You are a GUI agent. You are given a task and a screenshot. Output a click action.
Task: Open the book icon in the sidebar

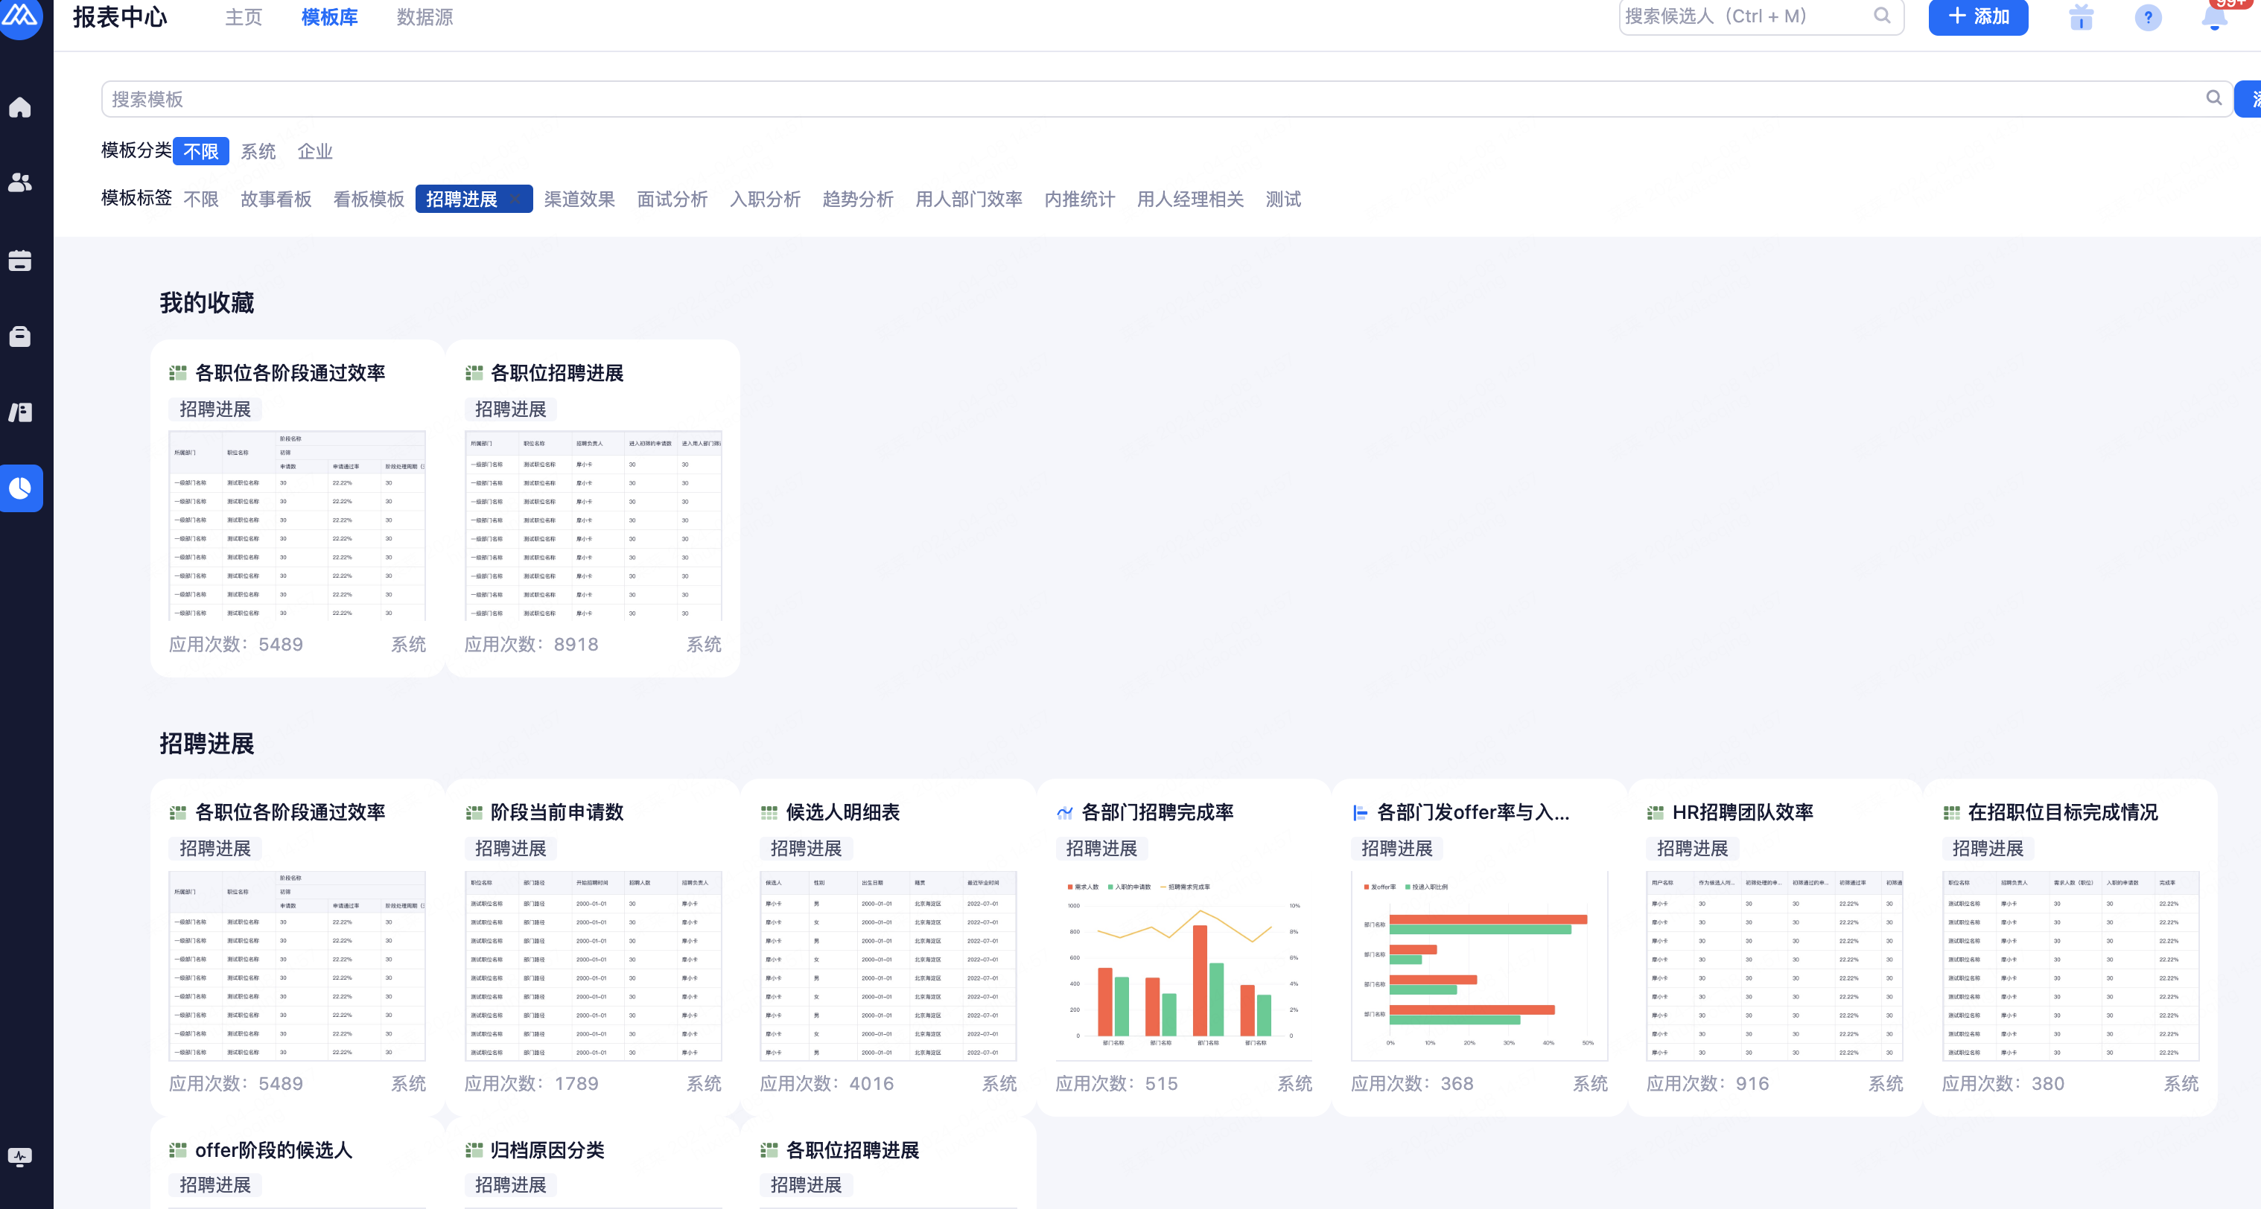click(20, 412)
